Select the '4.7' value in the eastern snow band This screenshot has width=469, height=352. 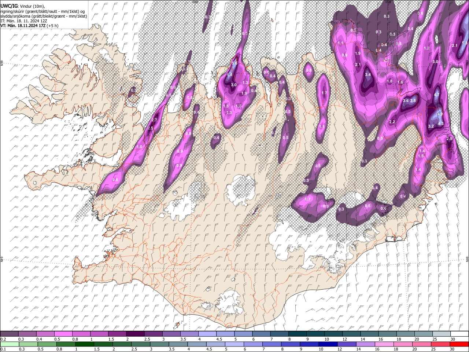coord(436,95)
